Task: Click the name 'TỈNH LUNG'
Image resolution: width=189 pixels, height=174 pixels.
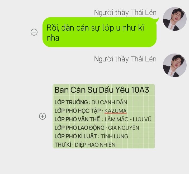Action: click(114, 136)
